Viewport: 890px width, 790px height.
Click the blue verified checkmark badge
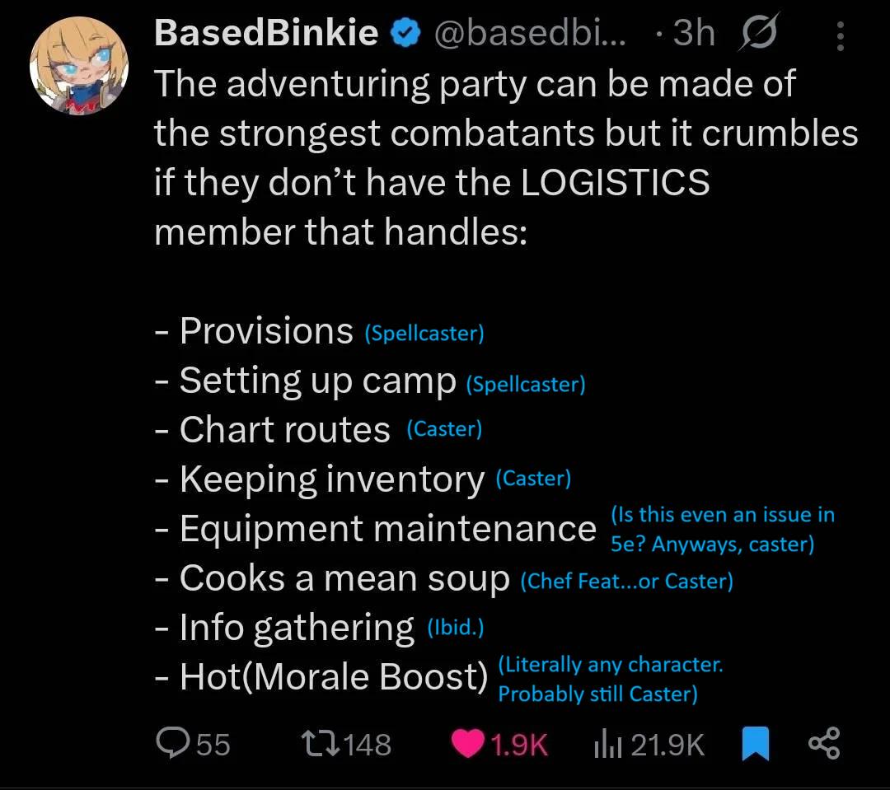pyautogui.click(x=402, y=33)
